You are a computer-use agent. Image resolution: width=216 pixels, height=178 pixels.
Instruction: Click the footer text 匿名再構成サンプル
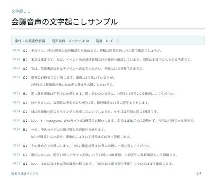click(25, 173)
